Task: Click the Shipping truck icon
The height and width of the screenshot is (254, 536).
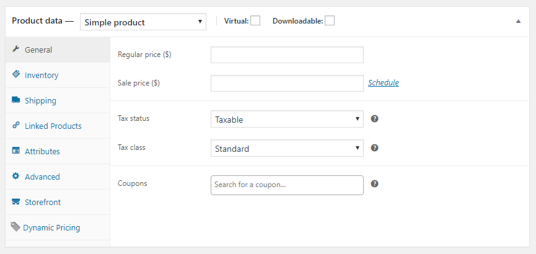Action: pos(15,100)
